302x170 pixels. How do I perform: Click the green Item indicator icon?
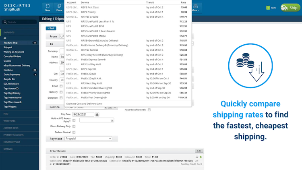pos(268,8)
